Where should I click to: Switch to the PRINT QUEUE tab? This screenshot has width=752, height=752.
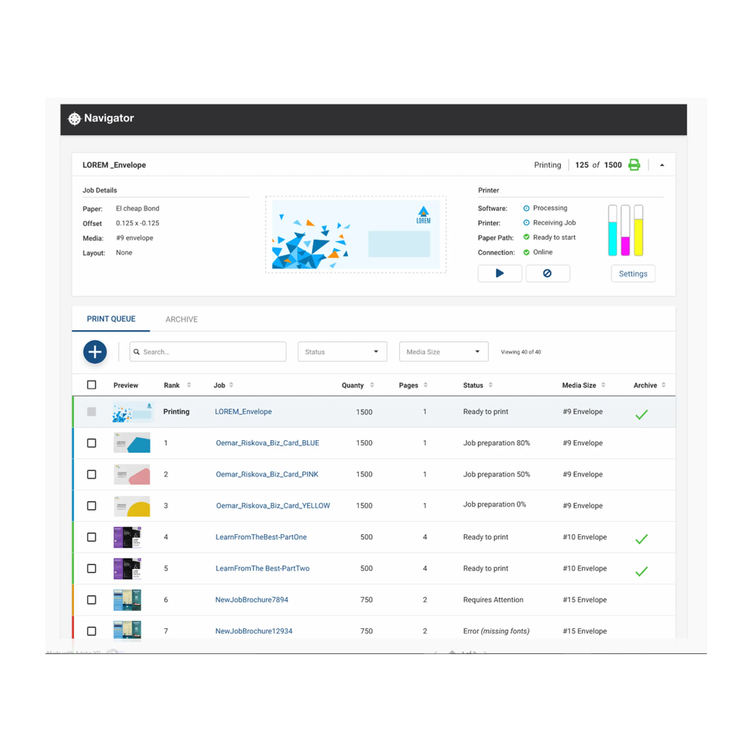click(111, 319)
